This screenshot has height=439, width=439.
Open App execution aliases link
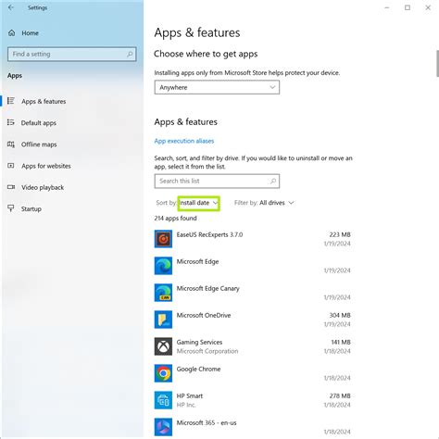coord(184,141)
